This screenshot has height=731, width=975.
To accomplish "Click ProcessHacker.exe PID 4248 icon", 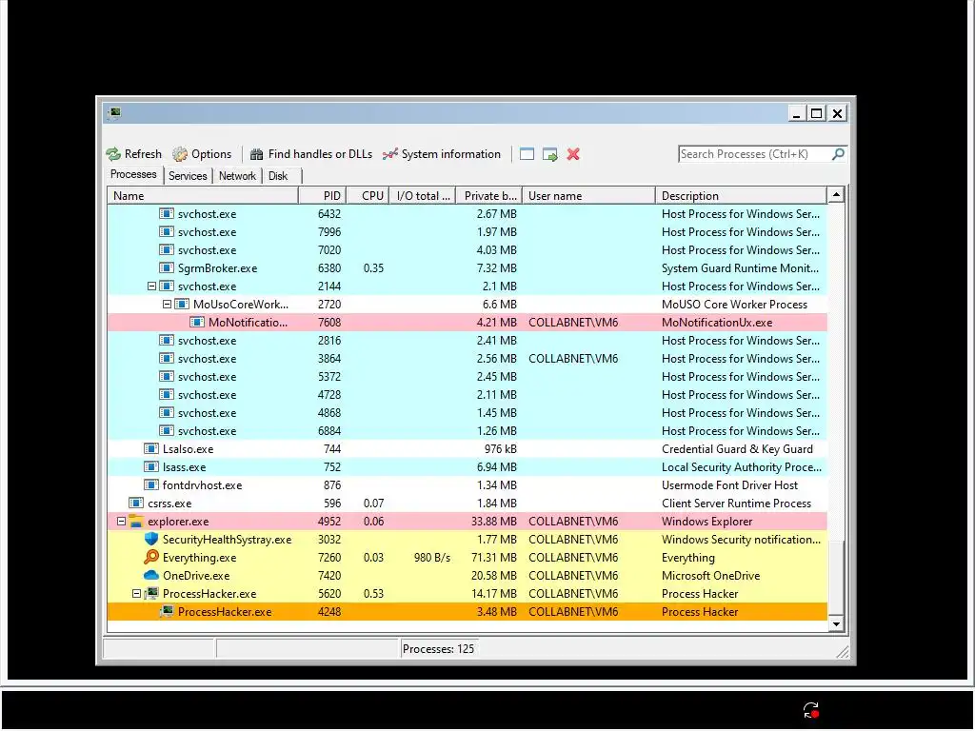I will (166, 612).
